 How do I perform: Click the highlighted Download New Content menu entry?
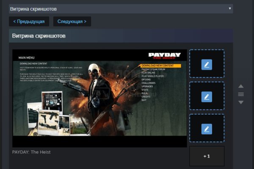pos(160,66)
